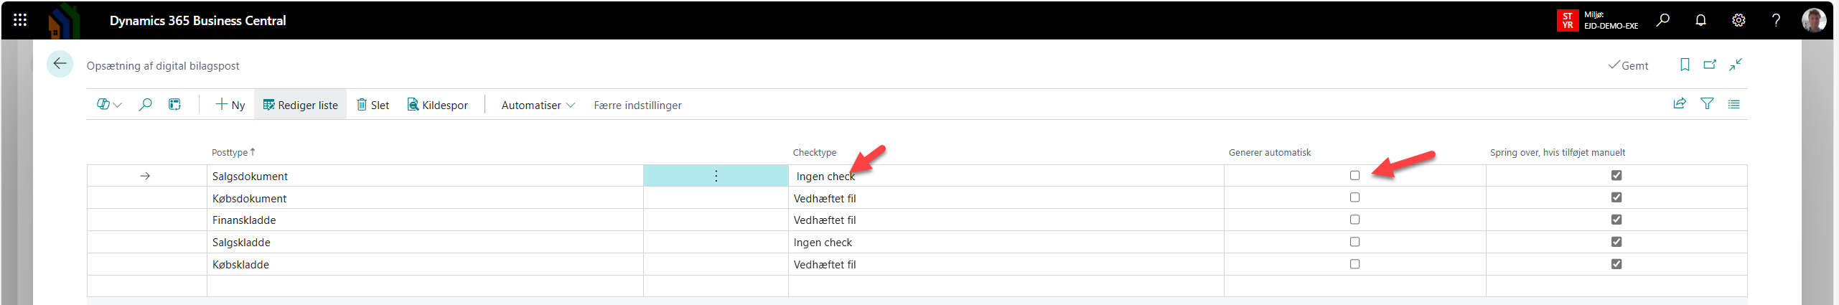
Task: Open page in new window icon
Action: 1710,65
